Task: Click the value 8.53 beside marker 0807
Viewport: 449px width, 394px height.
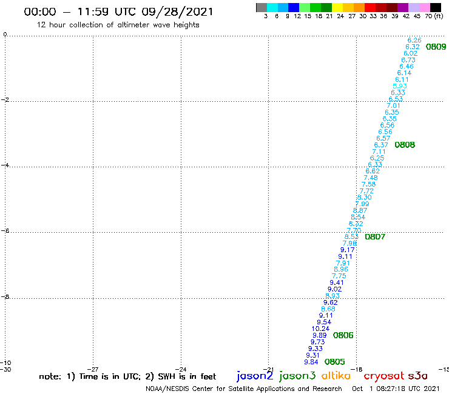Action: (351, 236)
